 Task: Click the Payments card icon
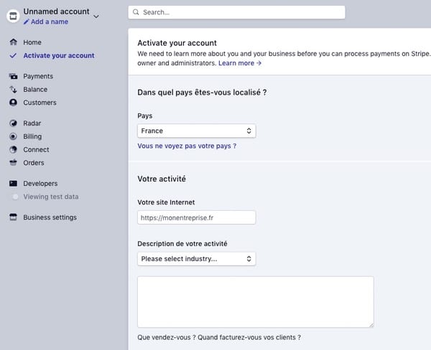tap(13, 76)
